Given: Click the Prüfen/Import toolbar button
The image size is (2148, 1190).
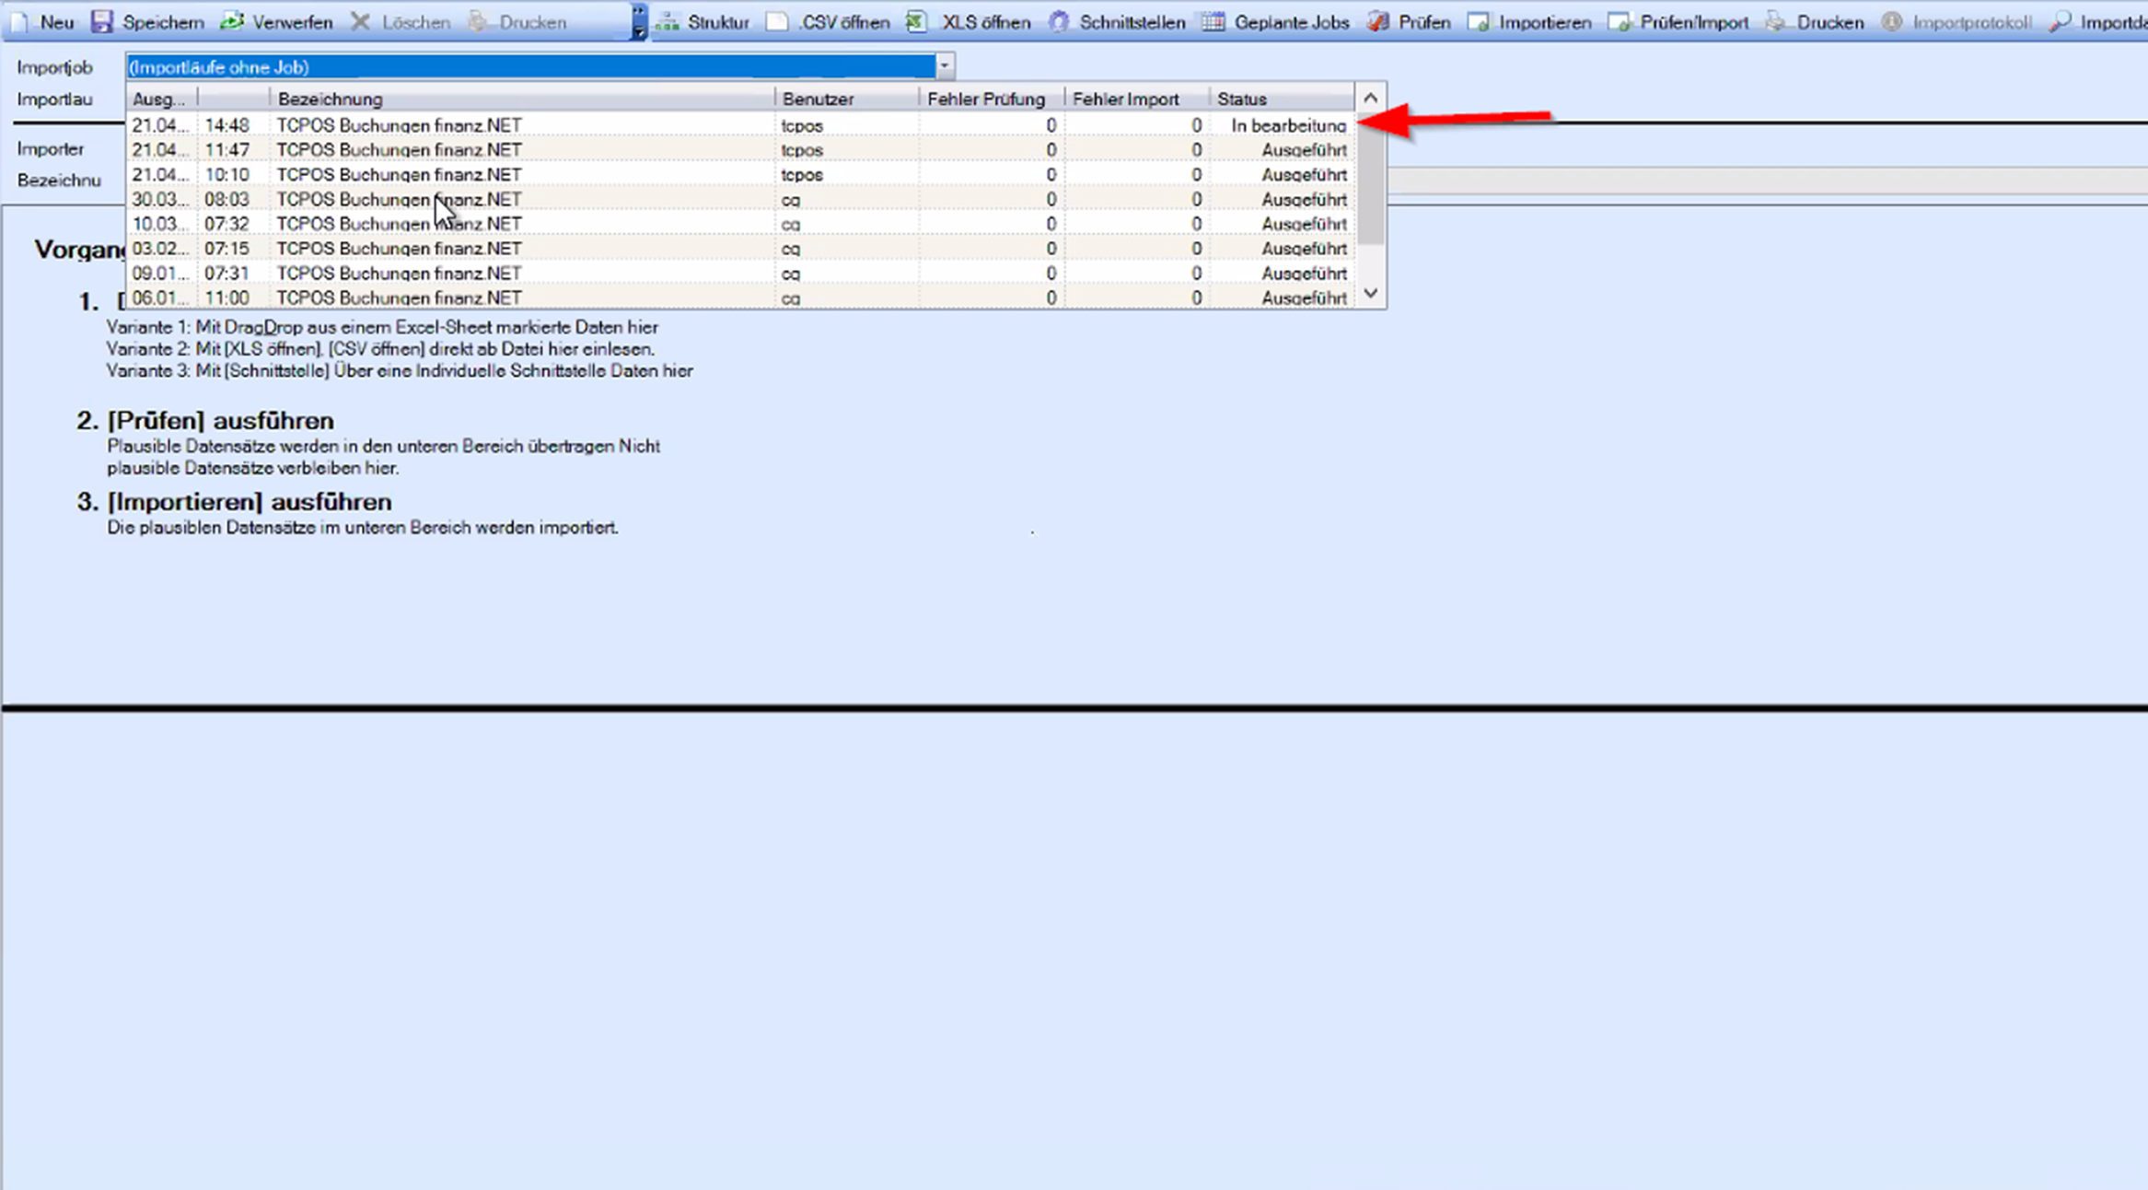Looking at the screenshot, I should (1679, 22).
